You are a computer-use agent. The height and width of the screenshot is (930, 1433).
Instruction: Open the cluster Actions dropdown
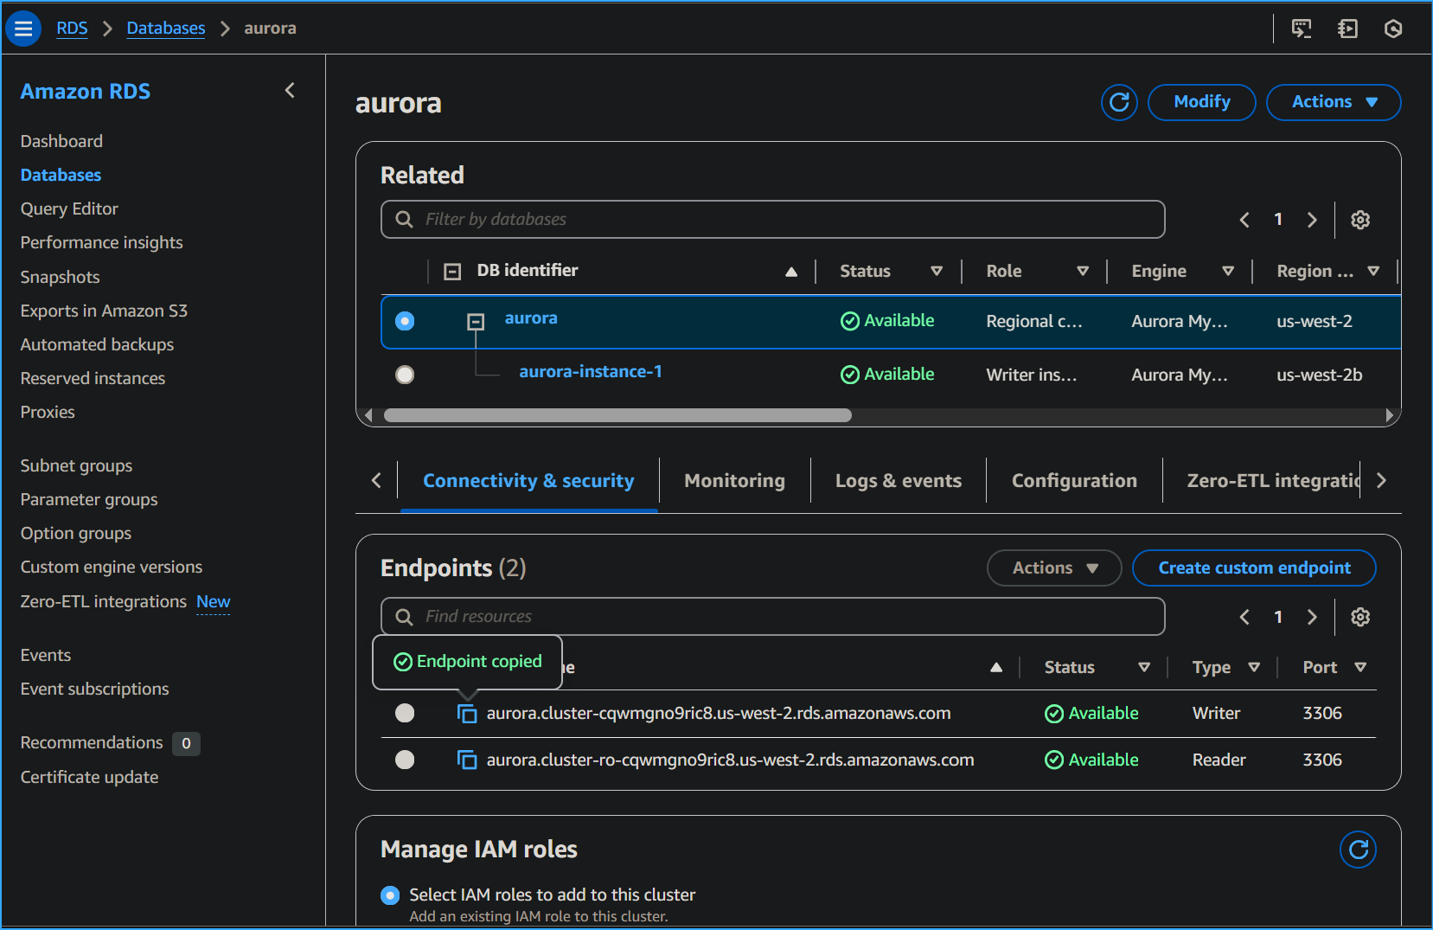point(1332,102)
